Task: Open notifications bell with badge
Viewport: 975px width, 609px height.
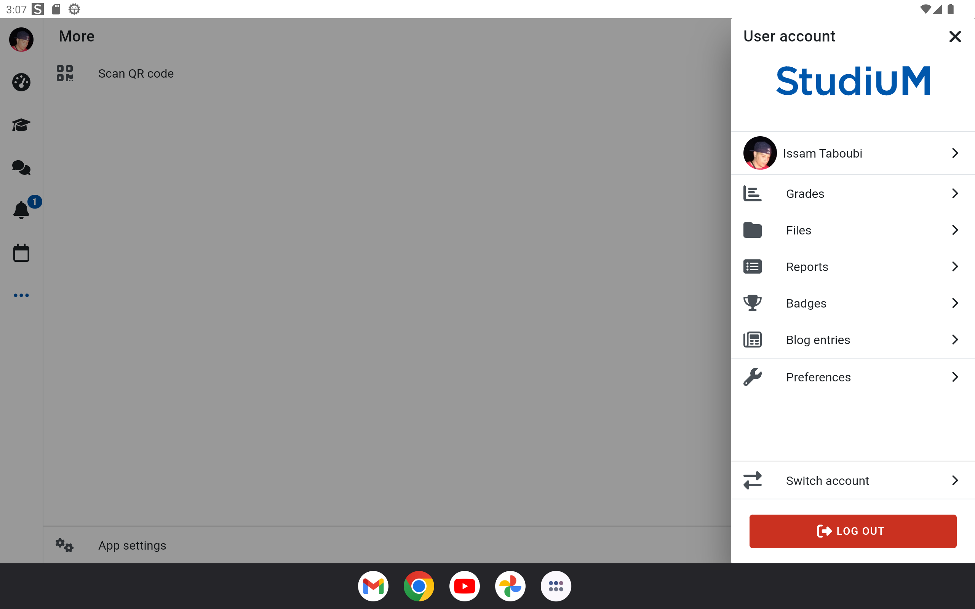Action: pyautogui.click(x=21, y=210)
